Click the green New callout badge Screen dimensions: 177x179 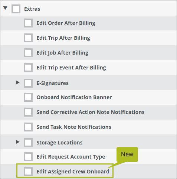tap(127, 154)
